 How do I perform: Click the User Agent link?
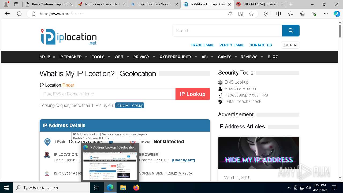coord(183,160)
